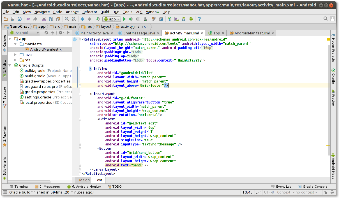Click the Paste toolbar icon
Image resolution: width=339 pixels, height=198 pixels.
click(x=58, y=19)
